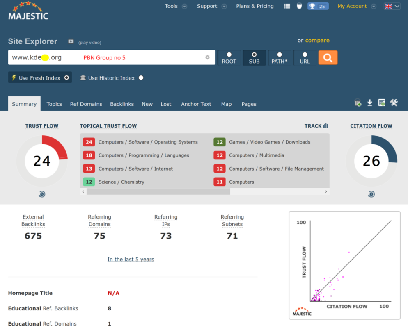Select the PATH* radio option

pos(280,58)
